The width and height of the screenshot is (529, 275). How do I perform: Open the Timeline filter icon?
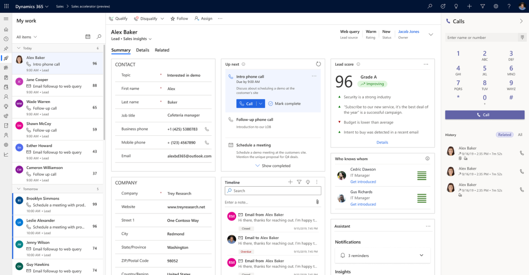[x=299, y=182]
